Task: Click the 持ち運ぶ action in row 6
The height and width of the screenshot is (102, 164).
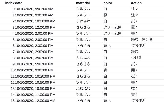Action: [138, 46]
